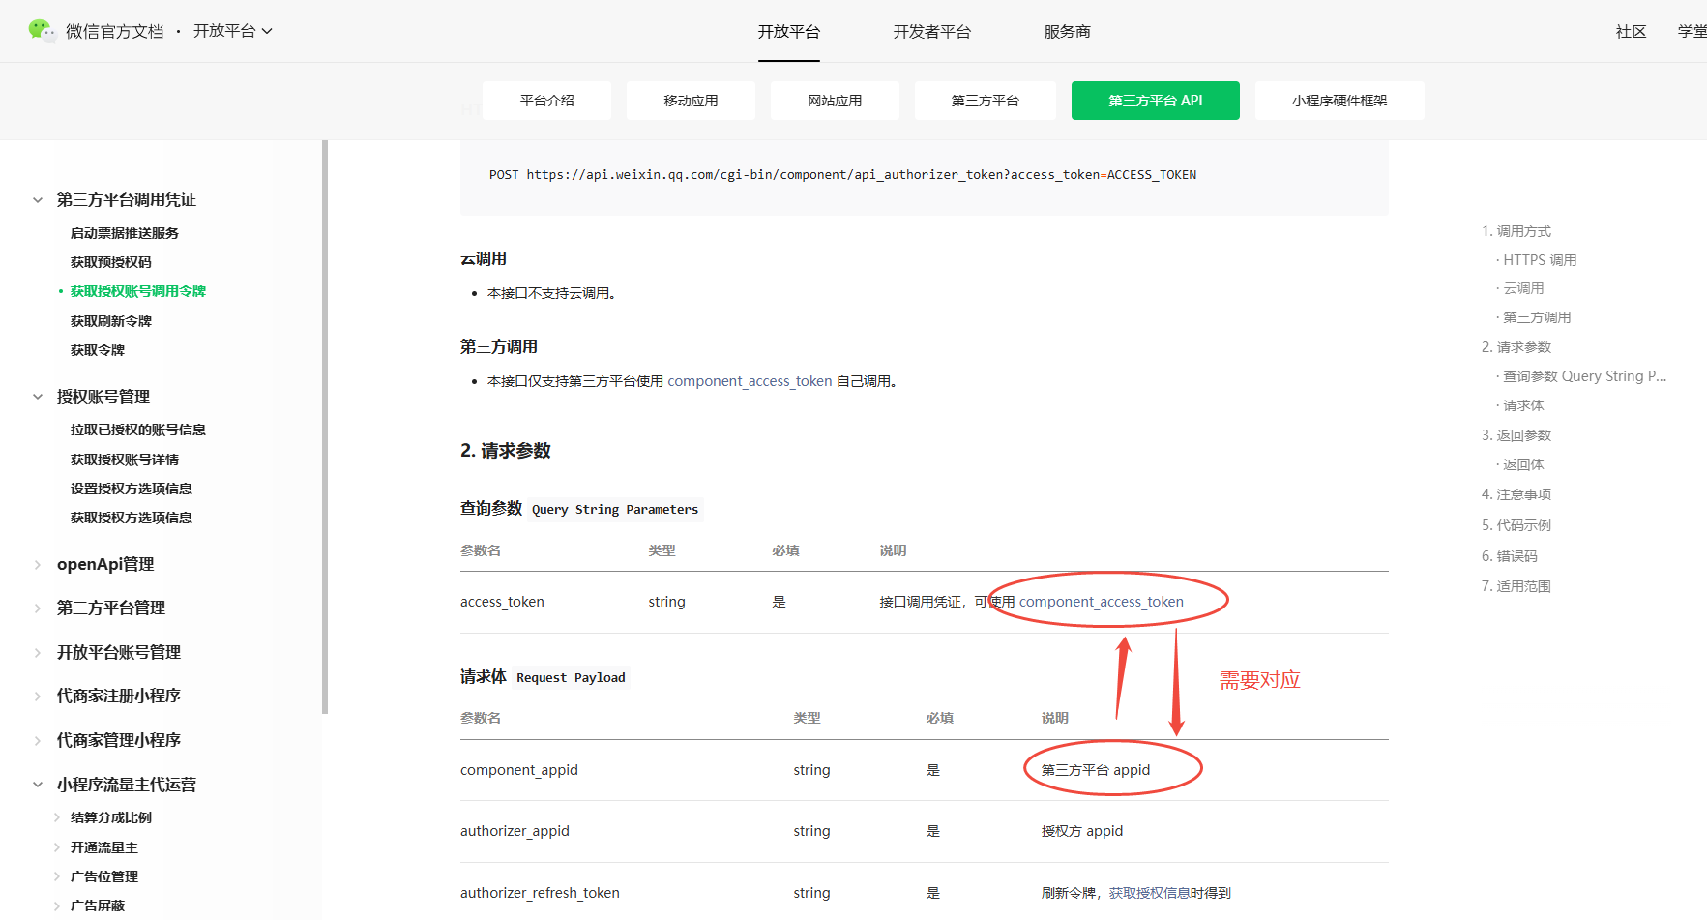
Task: Click the POST api_authorizer_token URL code line
Action: (x=842, y=175)
